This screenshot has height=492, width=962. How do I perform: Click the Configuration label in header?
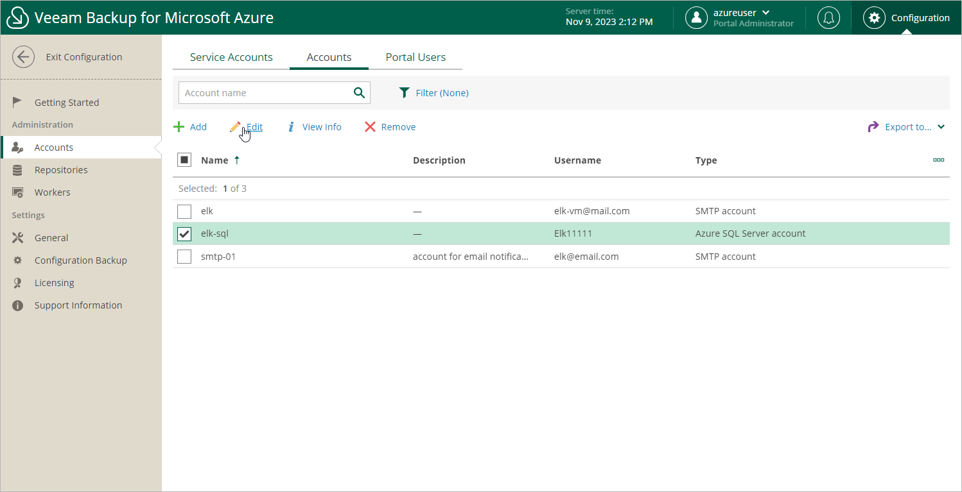coord(920,18)
